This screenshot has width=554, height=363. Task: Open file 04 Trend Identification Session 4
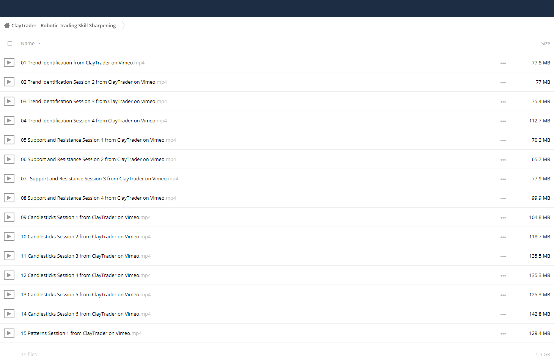coord(94,121)
